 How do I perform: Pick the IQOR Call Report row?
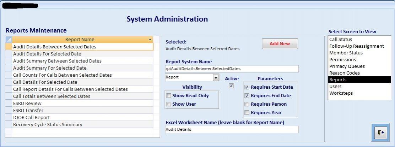click(x=31, y=117)
